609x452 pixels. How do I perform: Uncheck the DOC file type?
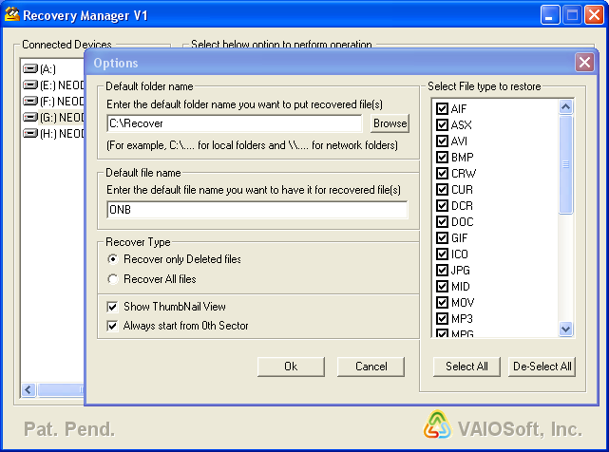click(442, 222)
